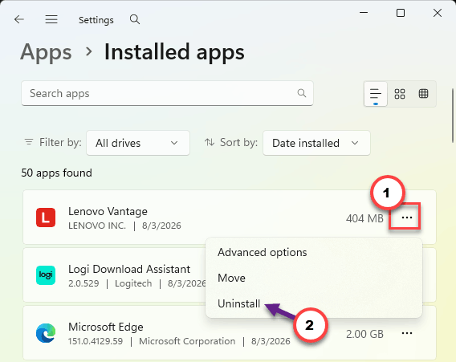Open the Lenovo Vantage three-dot menu
Viewport: 456px width, 362px height.
point(406,218)
